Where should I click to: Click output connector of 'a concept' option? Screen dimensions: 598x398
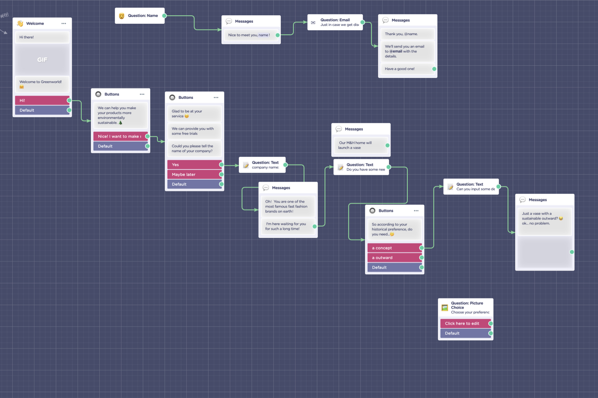[421, 248]
